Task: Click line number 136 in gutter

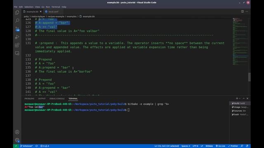Action: click(x=28, y=72)
